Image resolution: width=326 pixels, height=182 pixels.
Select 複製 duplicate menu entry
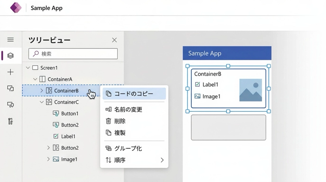coord(120,133)
